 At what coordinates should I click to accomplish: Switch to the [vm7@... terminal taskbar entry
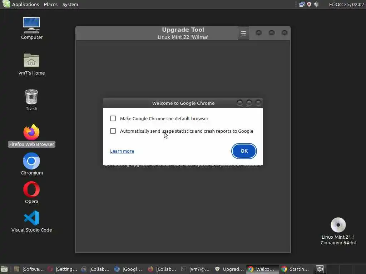point(196,269)
